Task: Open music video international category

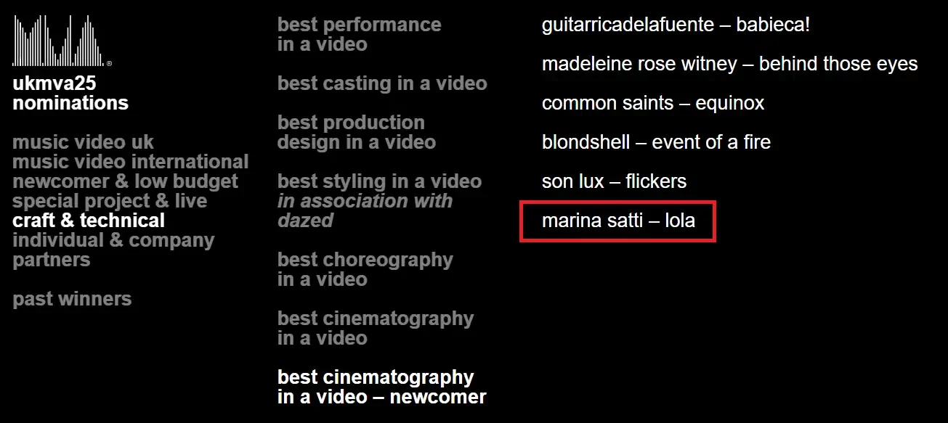Action: (130, 162)
